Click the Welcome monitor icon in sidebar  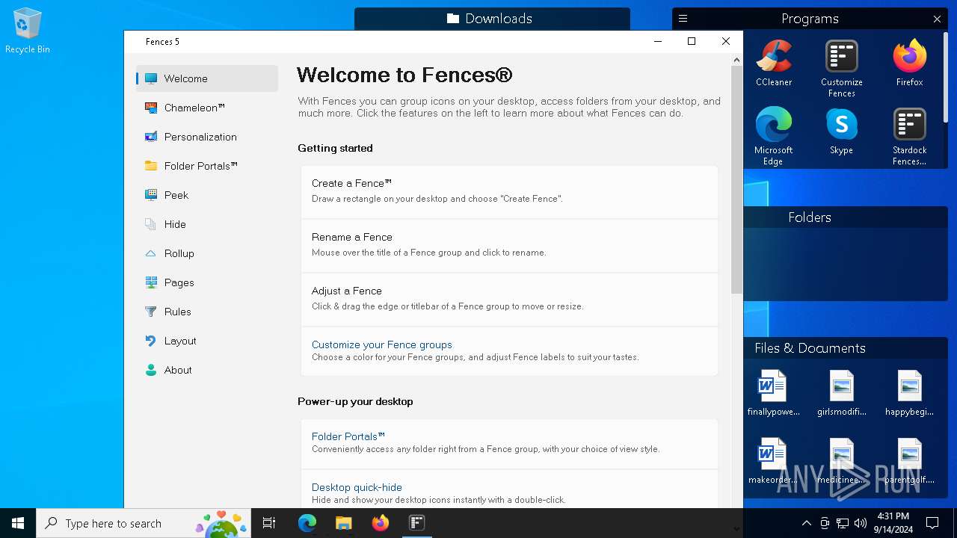click(151, 78)
